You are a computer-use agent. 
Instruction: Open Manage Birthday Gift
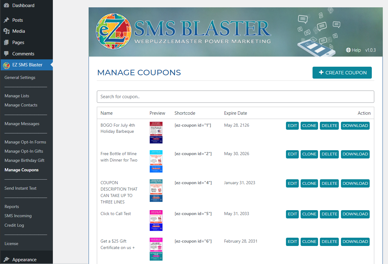click(24, 161)
